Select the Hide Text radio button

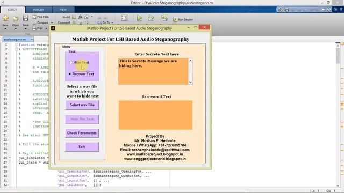pos(71,62)
